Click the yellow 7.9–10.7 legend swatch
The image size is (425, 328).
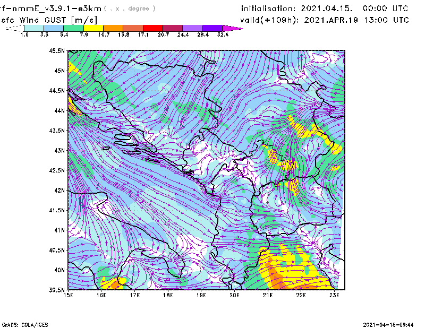point(93,28)
